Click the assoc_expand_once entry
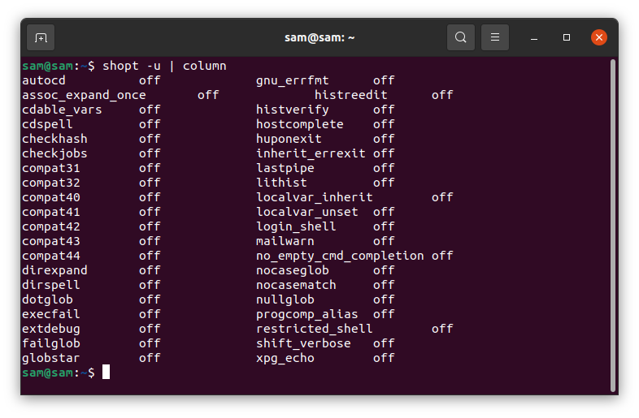639x418 pixels. (x=84, y=95)
